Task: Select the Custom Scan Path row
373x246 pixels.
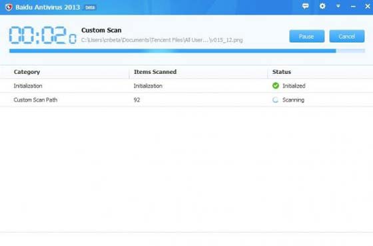Action: tap(186, 100)
